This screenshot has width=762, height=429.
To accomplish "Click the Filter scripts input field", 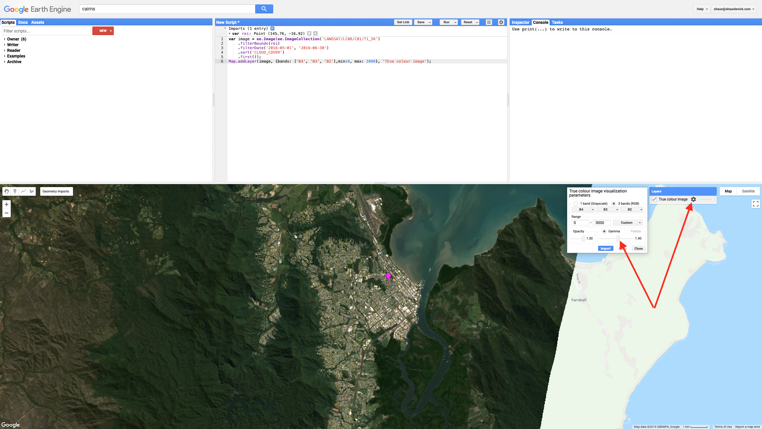I will (x=46, y=31).
